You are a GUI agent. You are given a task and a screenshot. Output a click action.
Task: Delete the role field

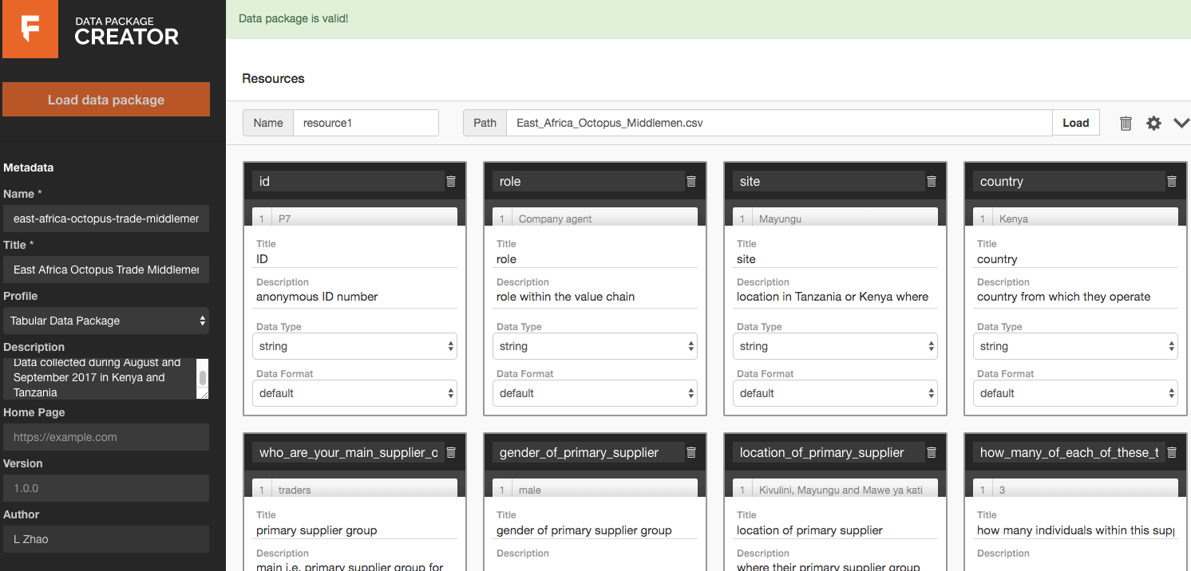click(x=691, y=182)
